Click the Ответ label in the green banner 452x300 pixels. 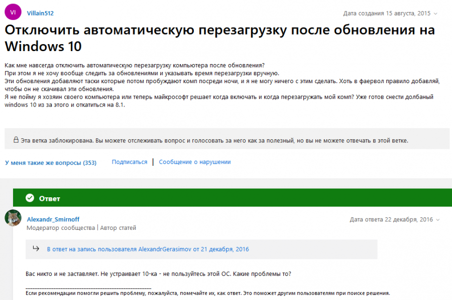(50, 198)
